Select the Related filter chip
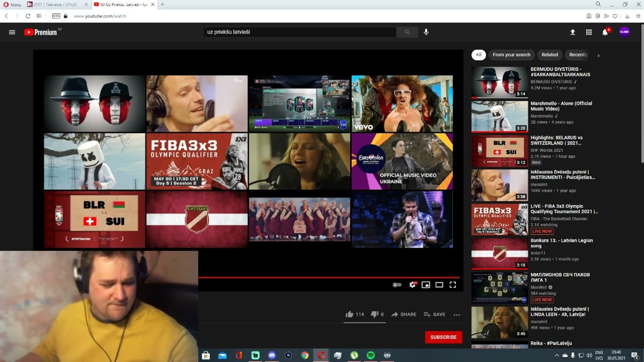This screenshot has width=644, height=362. tap(549, 55)
